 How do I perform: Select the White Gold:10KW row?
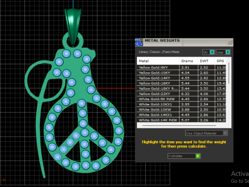click(x=182, y=110)
